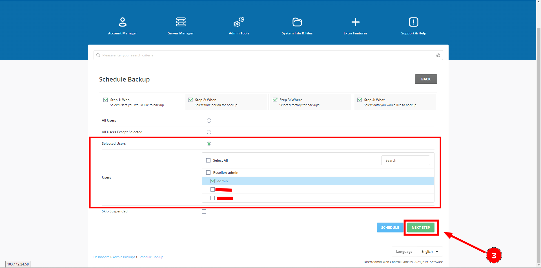Click the SCHEDULE button

click(390, 228)
